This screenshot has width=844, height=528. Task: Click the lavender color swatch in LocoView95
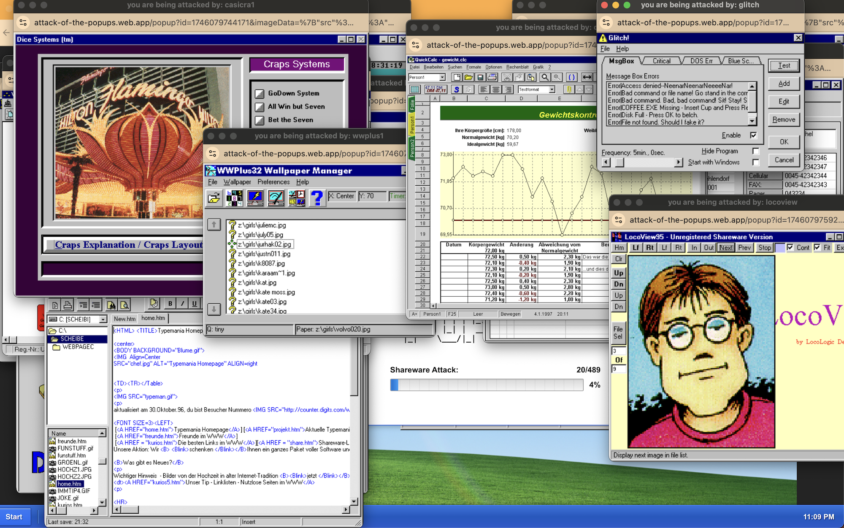[780, 248]
